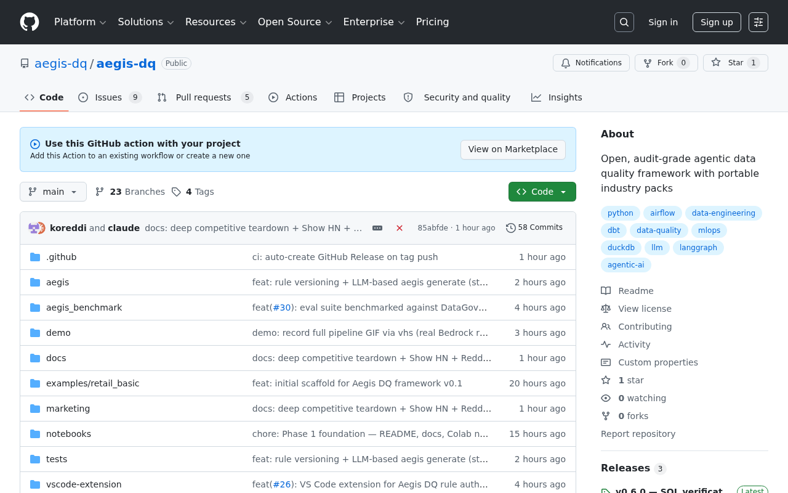Open the Projects tab
This screenshot has height=493, width=788.
tap(360, 97)
